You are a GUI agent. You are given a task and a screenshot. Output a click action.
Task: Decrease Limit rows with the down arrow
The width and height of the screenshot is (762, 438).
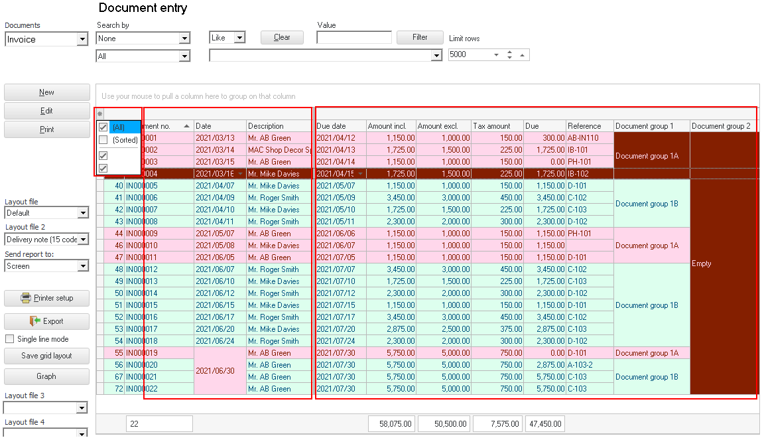click(x=509, y=58)
